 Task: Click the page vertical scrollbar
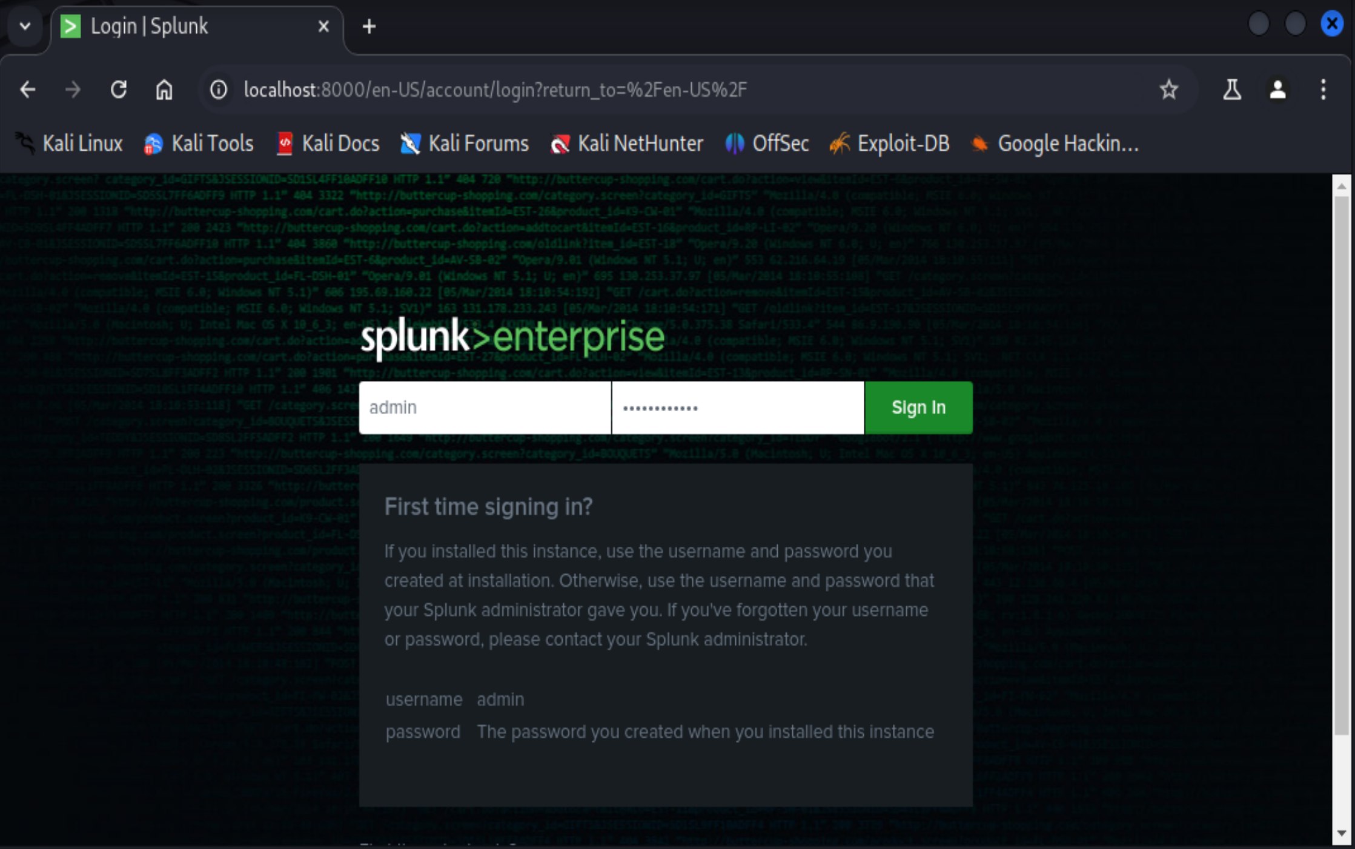[x=1341, y=465]
